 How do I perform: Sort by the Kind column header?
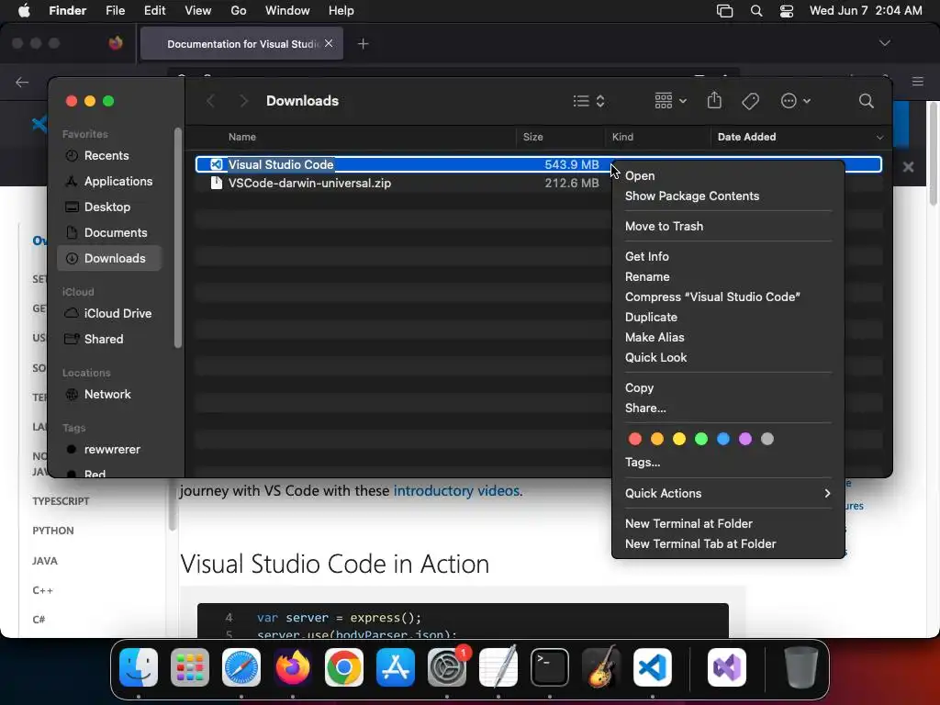622,138
